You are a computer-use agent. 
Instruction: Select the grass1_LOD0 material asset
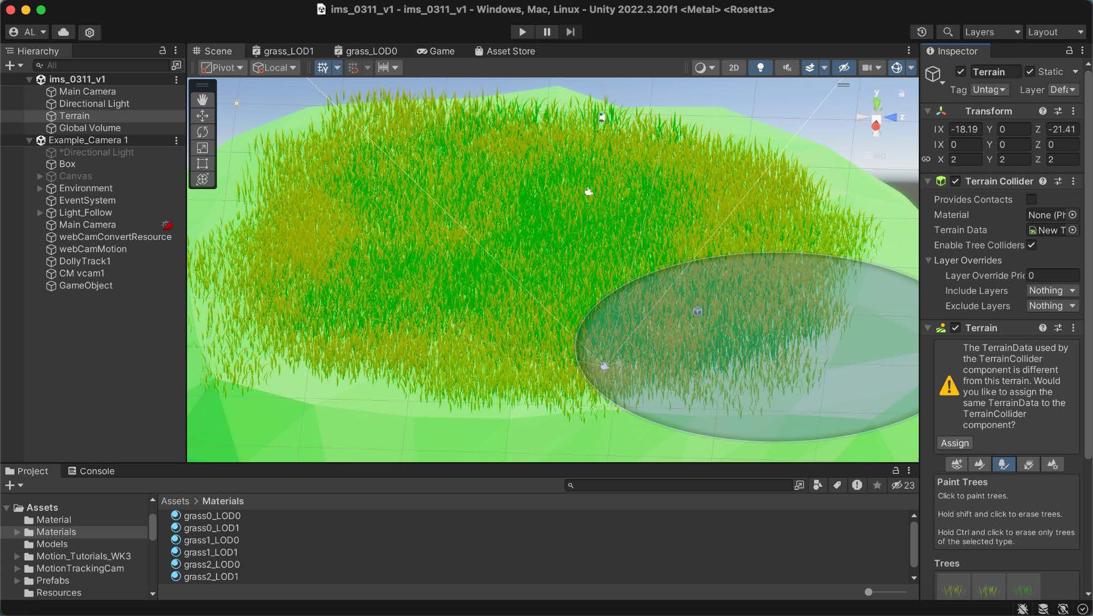click(x=211, y=540)
